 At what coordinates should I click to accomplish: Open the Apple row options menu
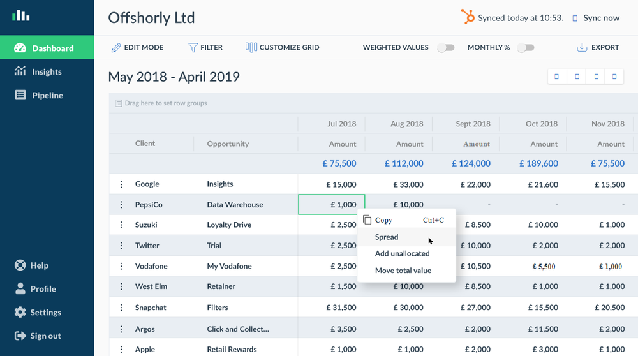coord(121,349)
